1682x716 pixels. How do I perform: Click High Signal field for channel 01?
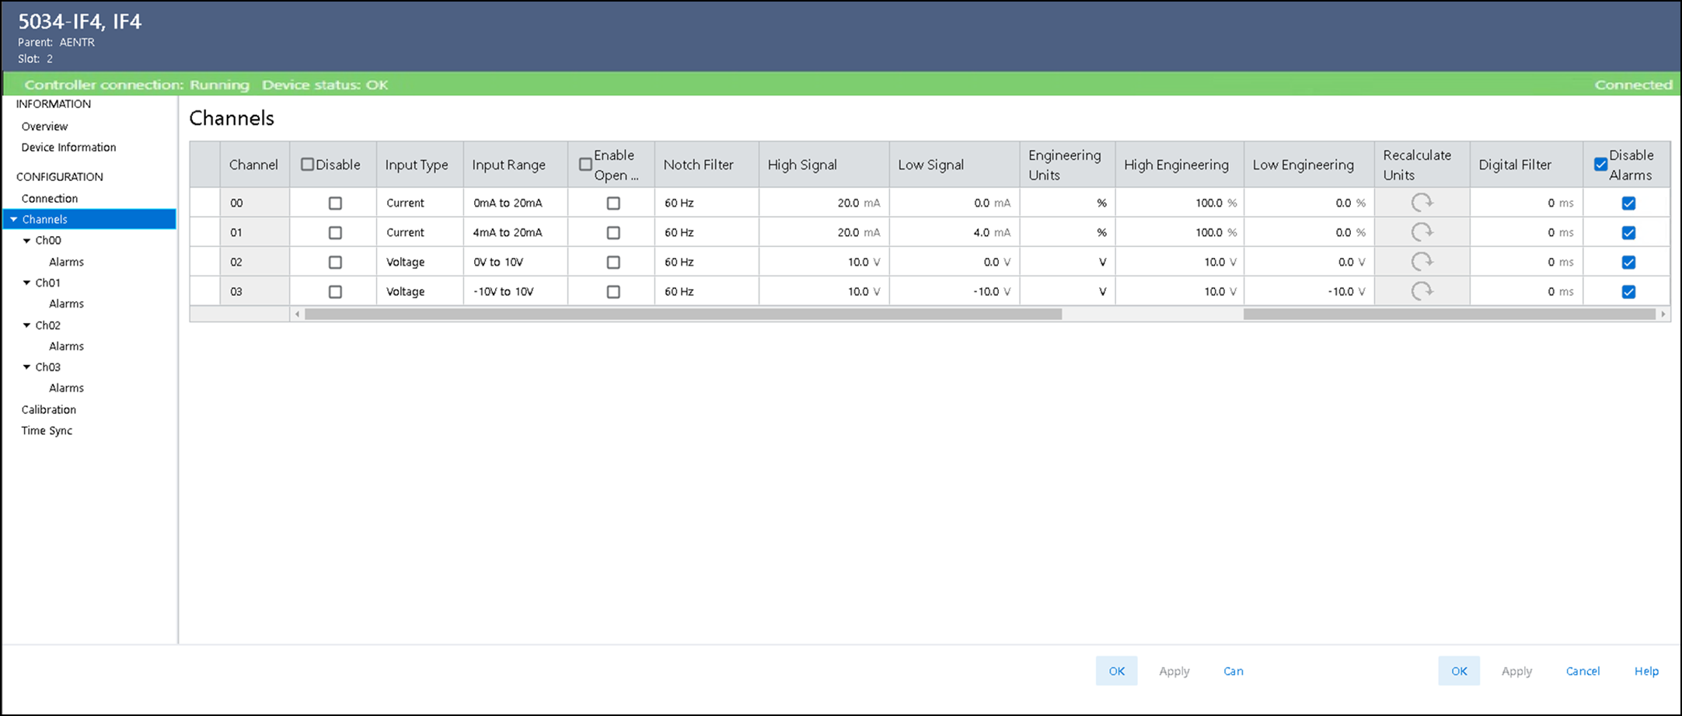(x=824, y=232)
